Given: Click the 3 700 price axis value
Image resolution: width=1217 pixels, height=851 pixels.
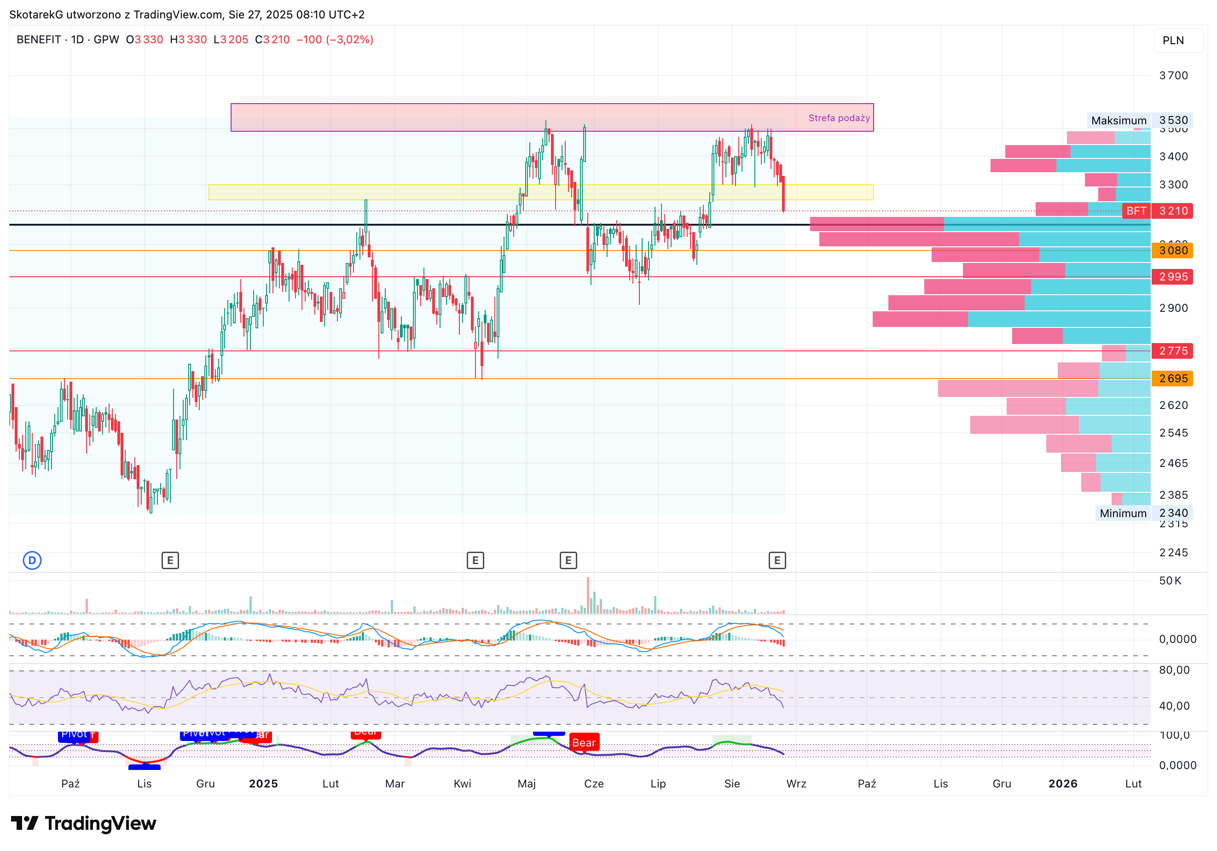Looking at the screenshot, I should click(x=1174, y=76).
